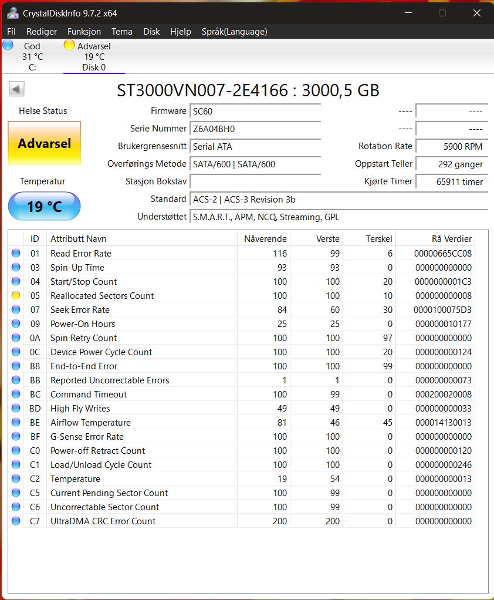This screenshot has height=600, width=494.
Task: Select the yellow Advarsel orb for Disk 0
Action: point(69,45)
